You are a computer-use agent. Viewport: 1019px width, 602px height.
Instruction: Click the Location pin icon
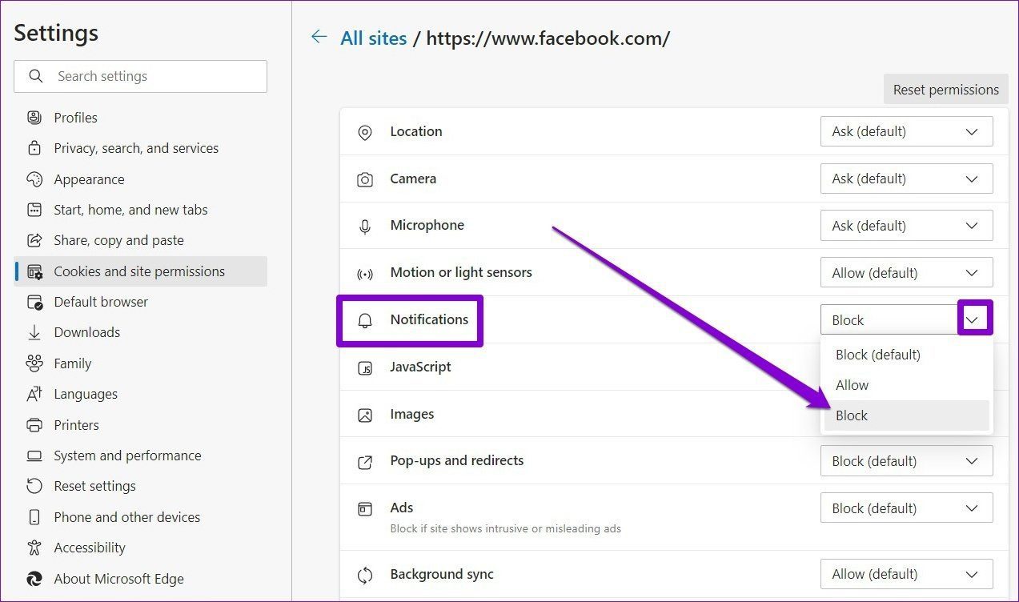(x=365, y=131)
